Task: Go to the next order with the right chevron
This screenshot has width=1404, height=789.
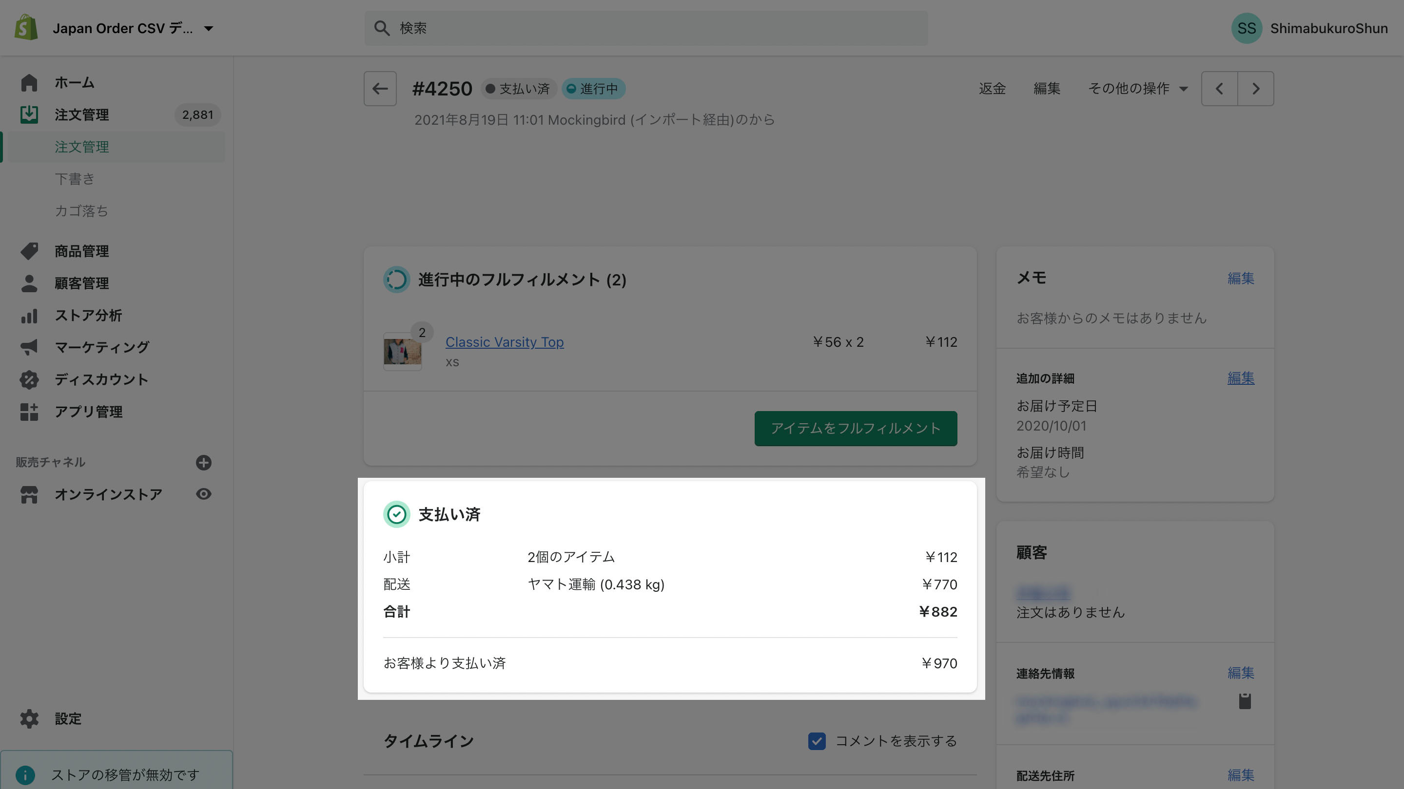Action: pos(1256,88)
